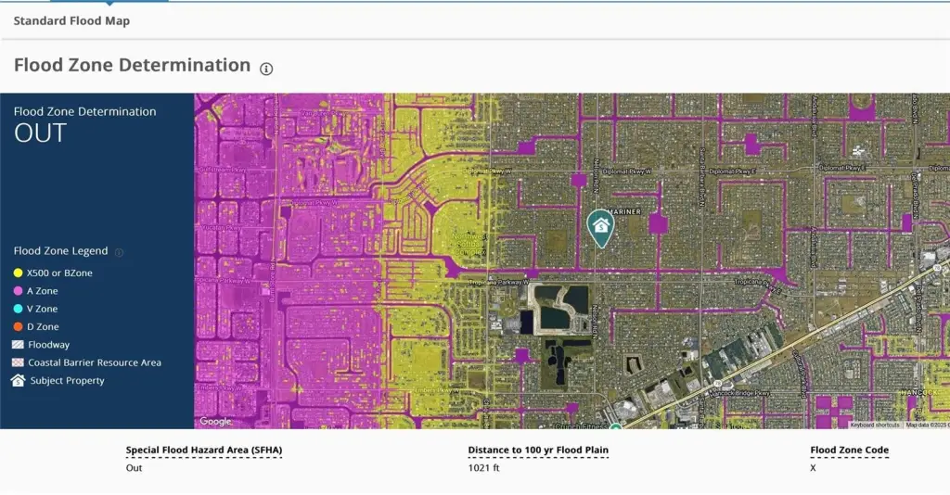Click the OUT determination result text
950x495 pixels.
41,133
